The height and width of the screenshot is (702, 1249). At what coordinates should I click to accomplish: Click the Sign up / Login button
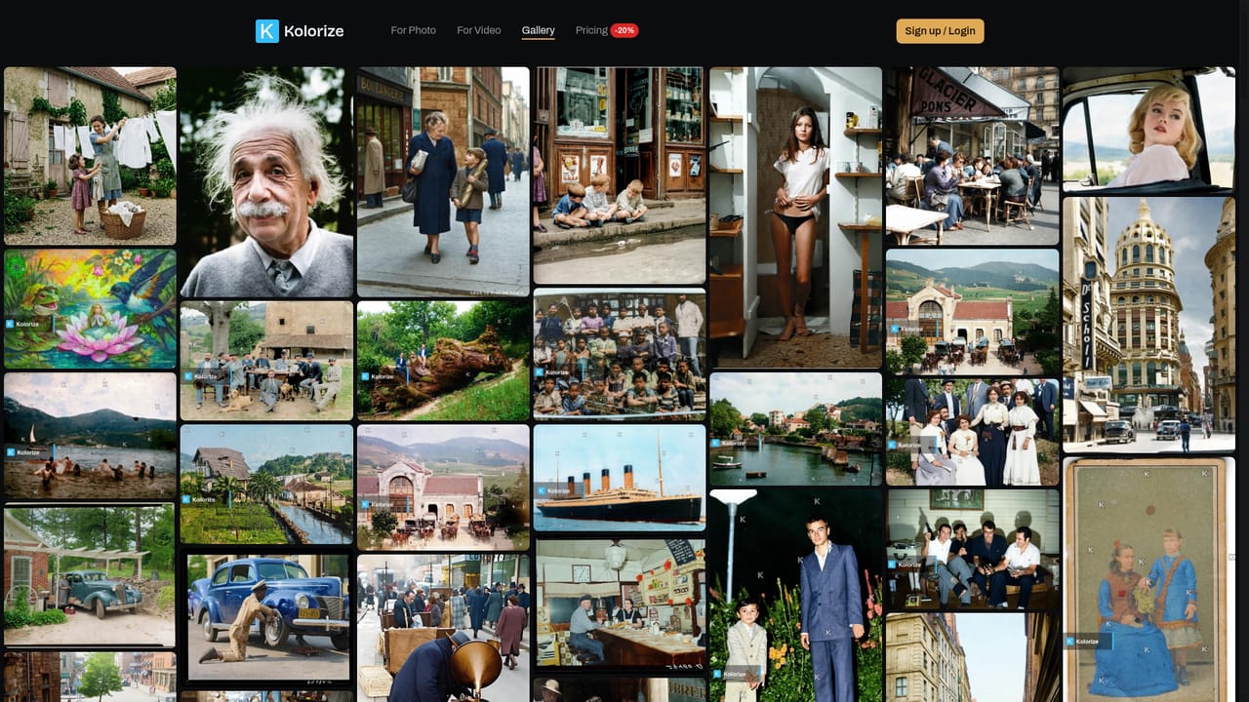click(x=940, y=31)
